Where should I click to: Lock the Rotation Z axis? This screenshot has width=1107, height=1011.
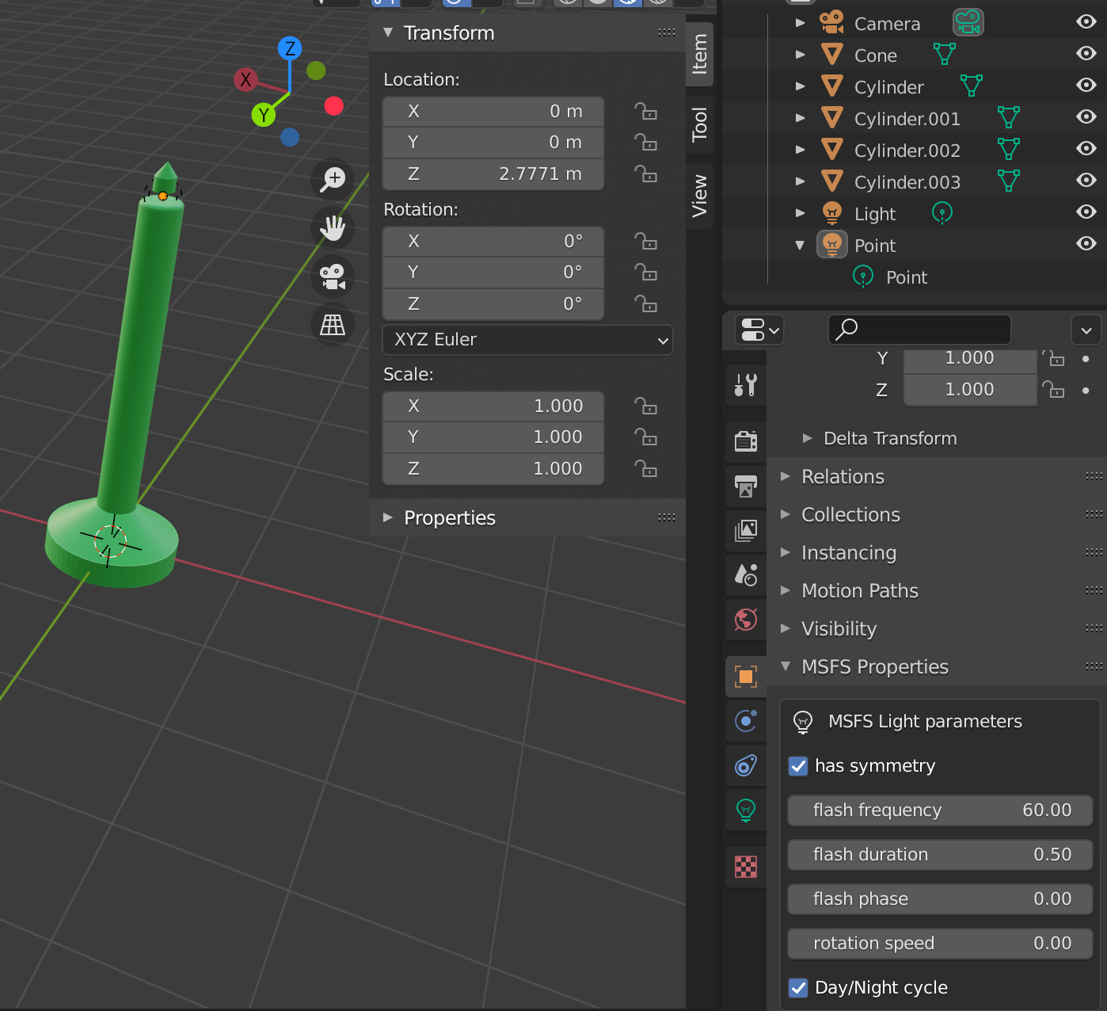[646, 303]
